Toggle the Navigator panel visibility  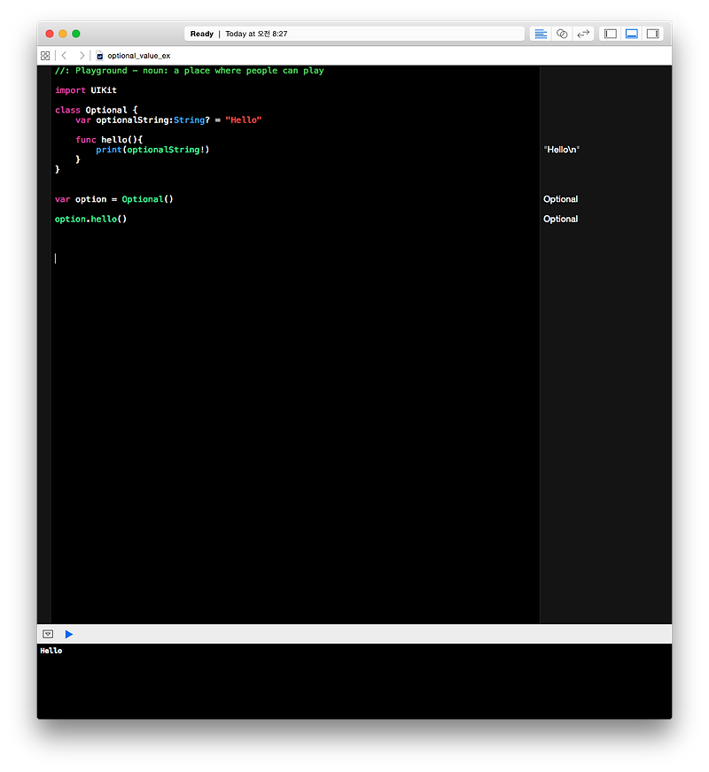coord(610,33)
